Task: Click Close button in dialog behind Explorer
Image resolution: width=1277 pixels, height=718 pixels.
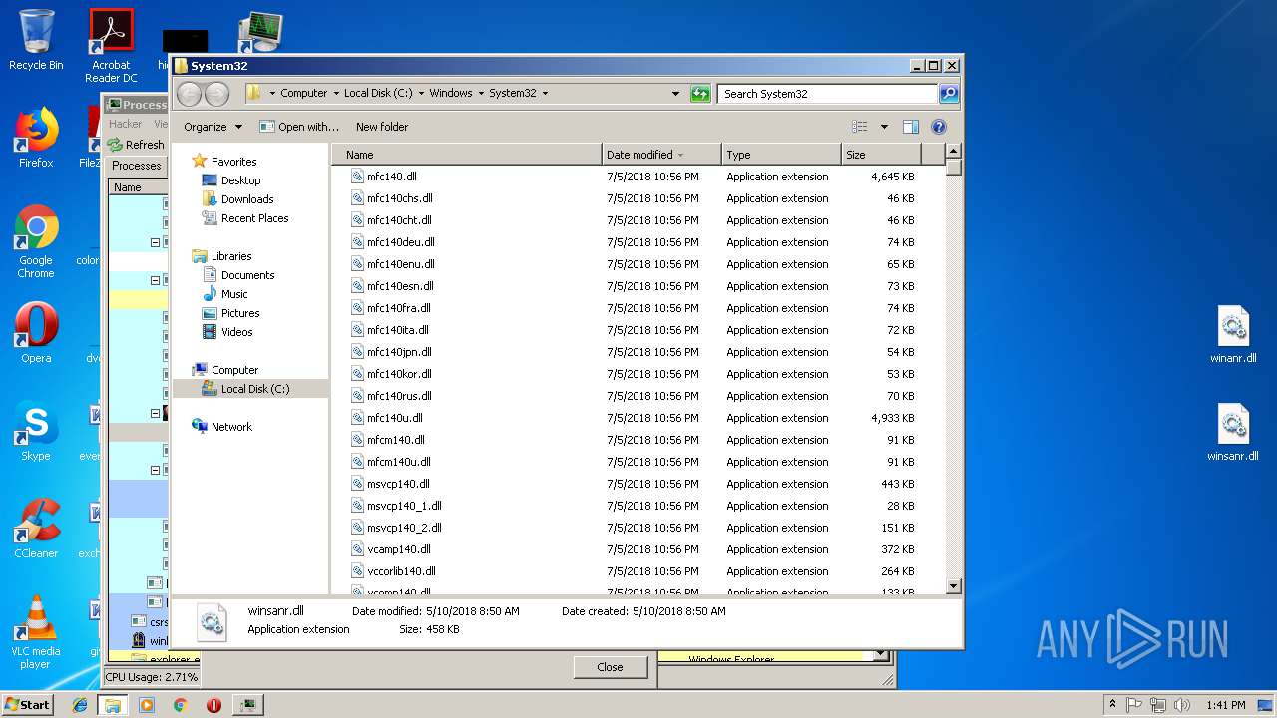Action: pyautogui.click(x=610, y=667)
